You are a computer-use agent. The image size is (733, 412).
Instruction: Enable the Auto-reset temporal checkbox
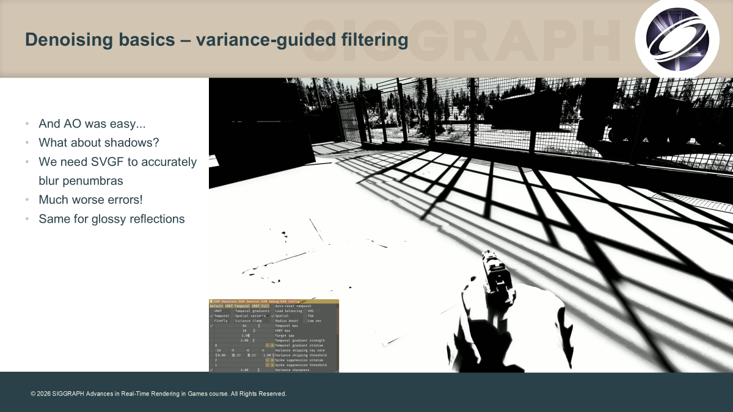click(x=272, y=306)
